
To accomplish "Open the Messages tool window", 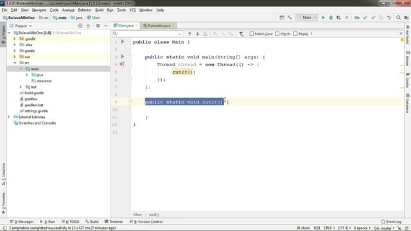I will pyautogui.click(x=22, y=221).
